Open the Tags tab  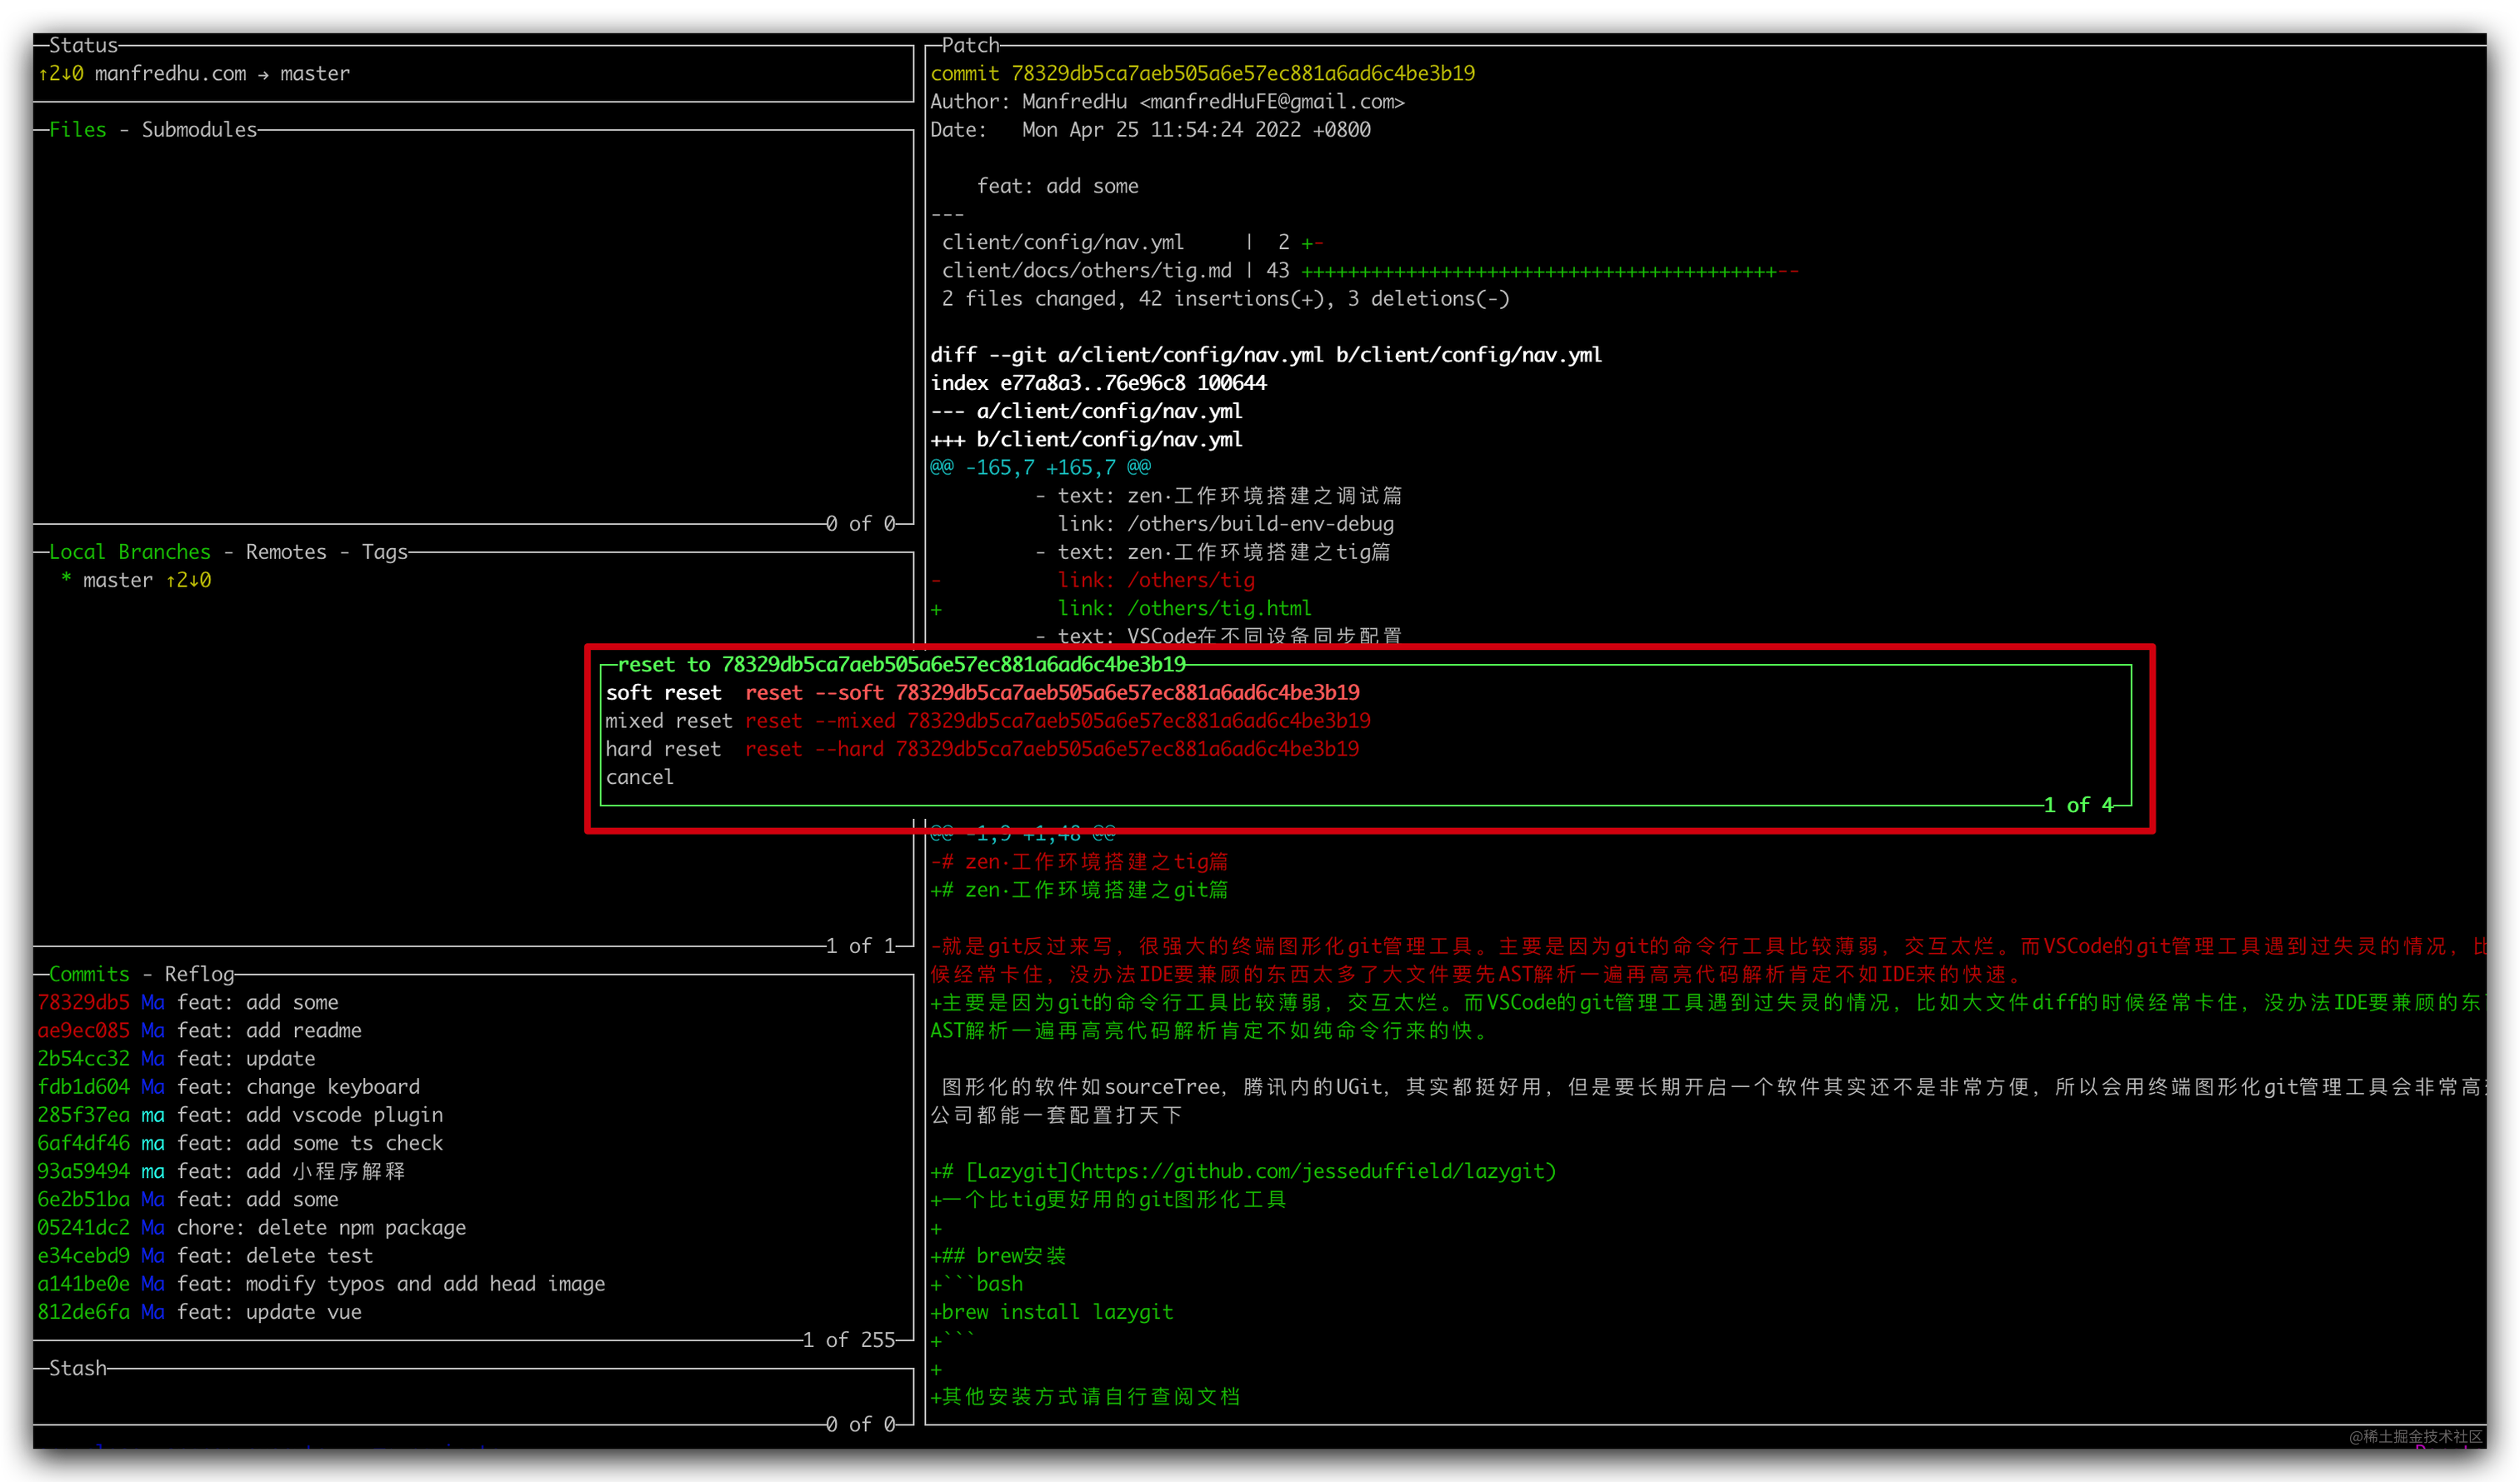(384, 552)
